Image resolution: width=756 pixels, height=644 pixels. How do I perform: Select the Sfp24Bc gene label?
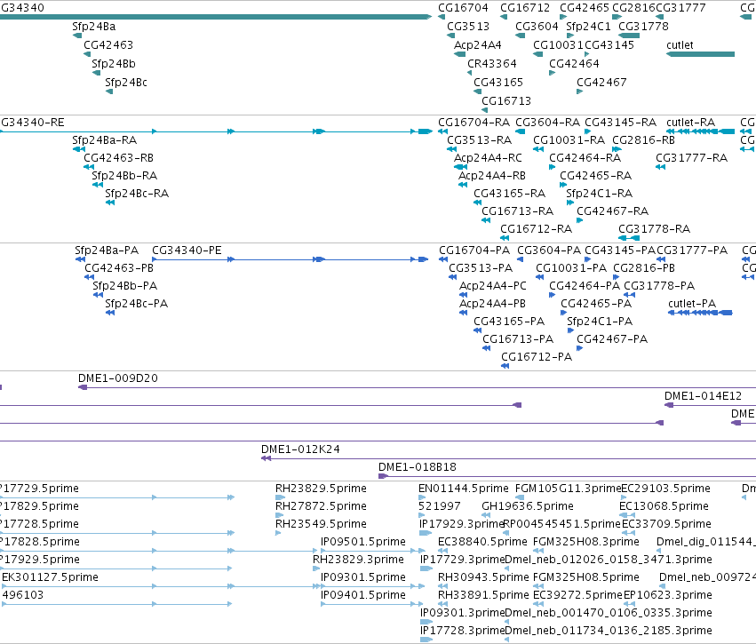click(x=126, y=83)
